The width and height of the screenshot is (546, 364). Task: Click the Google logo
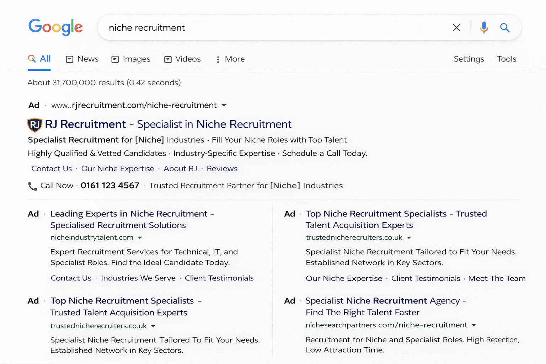click(x=55, y=27)
